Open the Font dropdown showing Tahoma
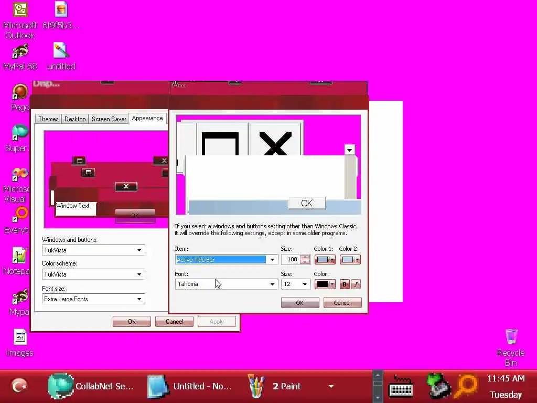The width and height of the screenshot is (537, 403). (x=226, y=284)
